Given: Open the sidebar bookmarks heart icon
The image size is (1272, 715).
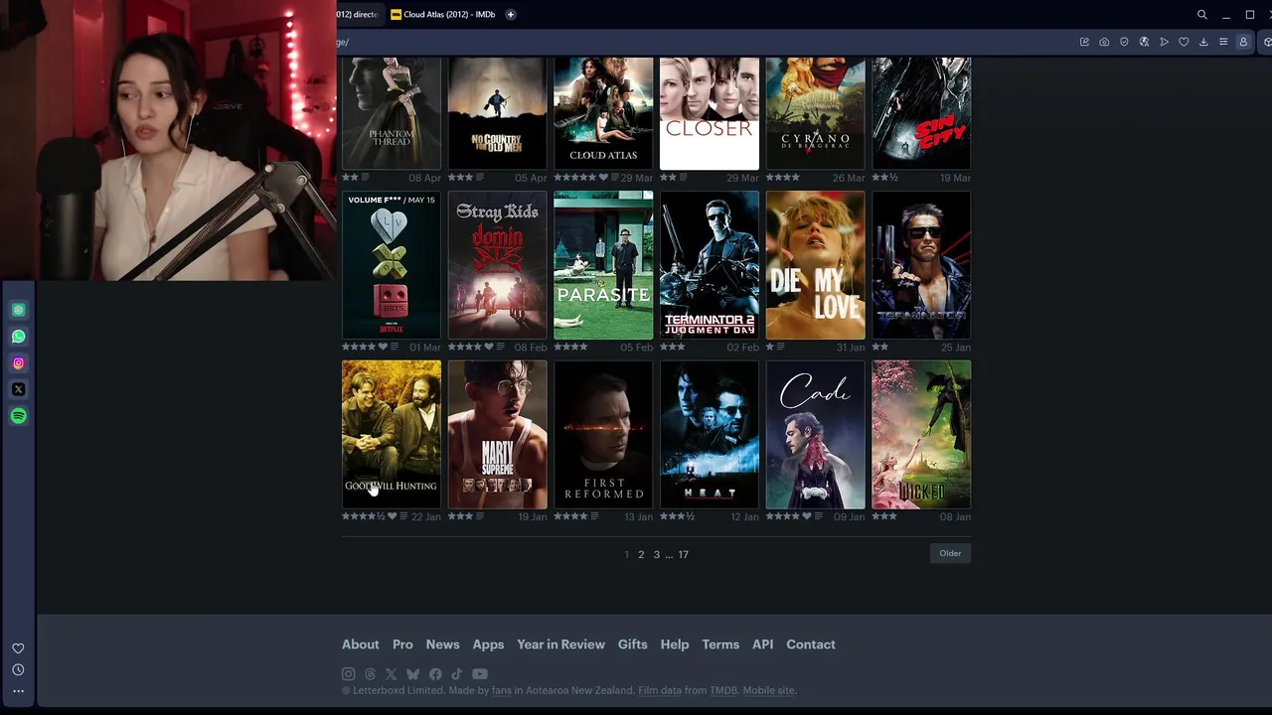Looking at the screenshot, I should 18,648.
